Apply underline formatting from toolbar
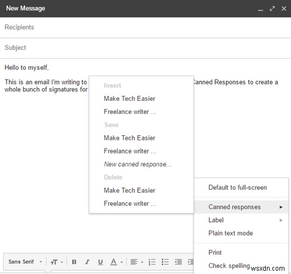Viewport: 291px width, 274px height. click(x=100, y=262)
